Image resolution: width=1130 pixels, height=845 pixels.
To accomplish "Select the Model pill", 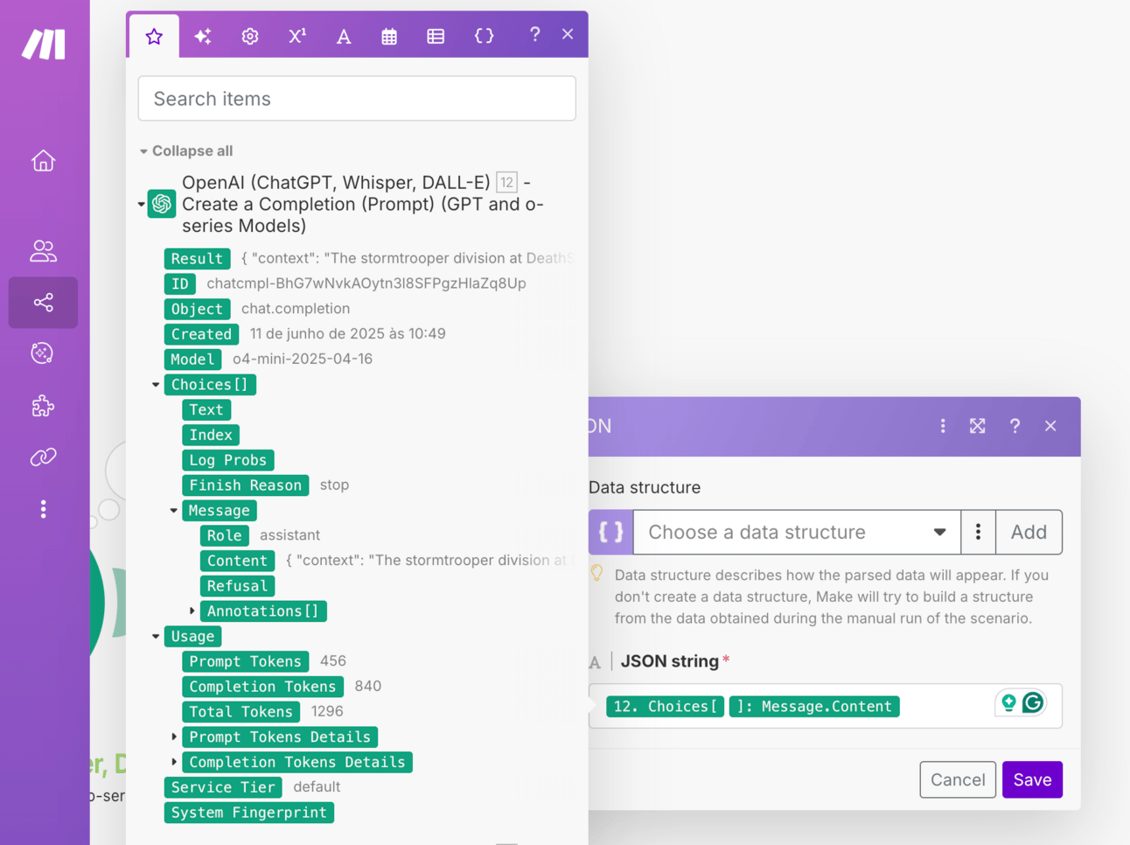I will (x=192, y=360).
